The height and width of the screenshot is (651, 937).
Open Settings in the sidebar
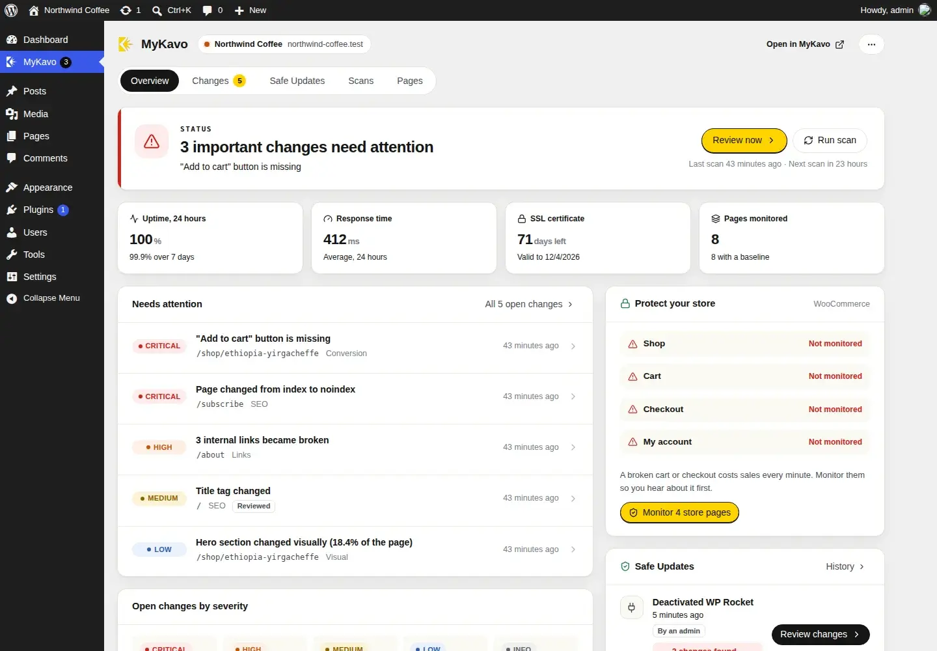52,277
